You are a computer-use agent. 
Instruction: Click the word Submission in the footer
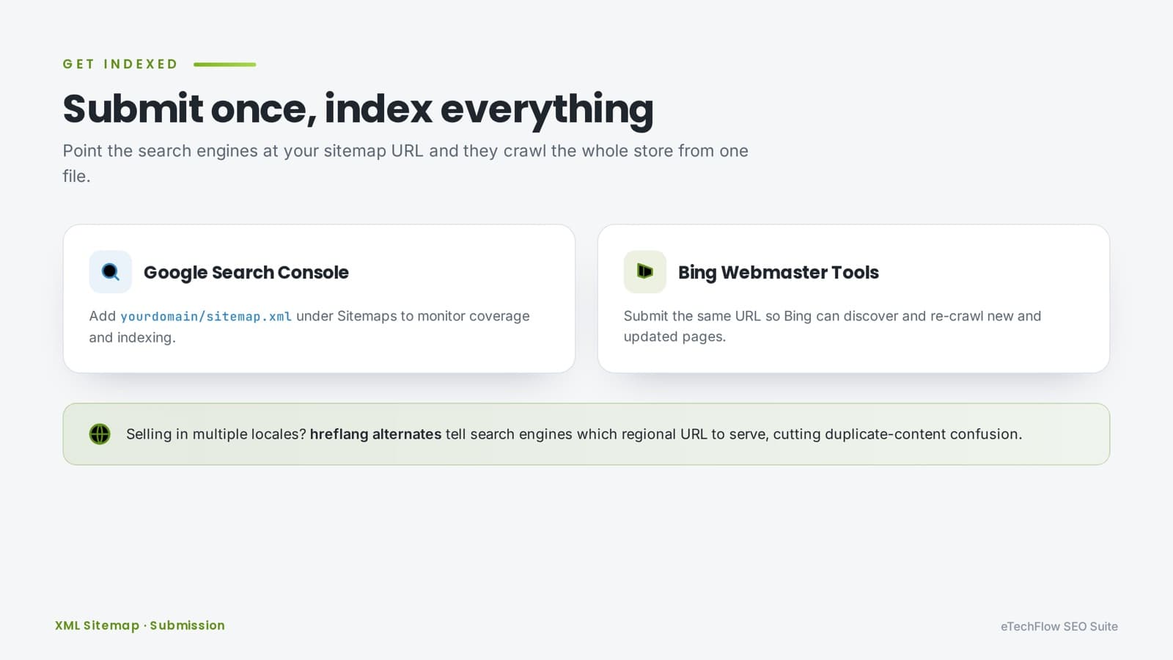pos(188,626)
